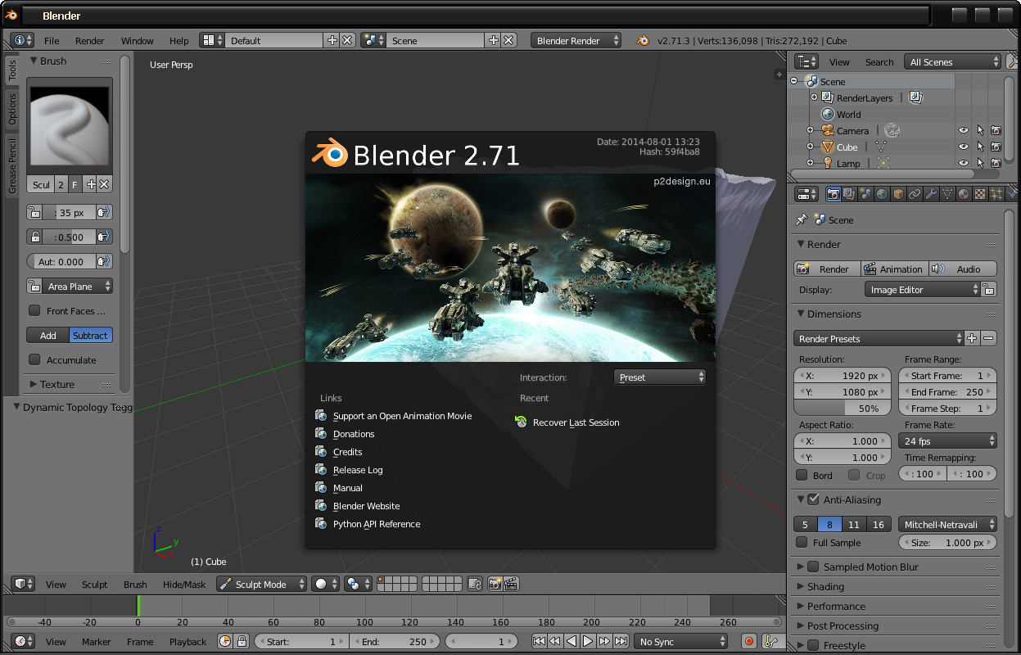Disable the Anti-Aliasing checkbox
The image size is (1021, 655).
tap(813, 499)
